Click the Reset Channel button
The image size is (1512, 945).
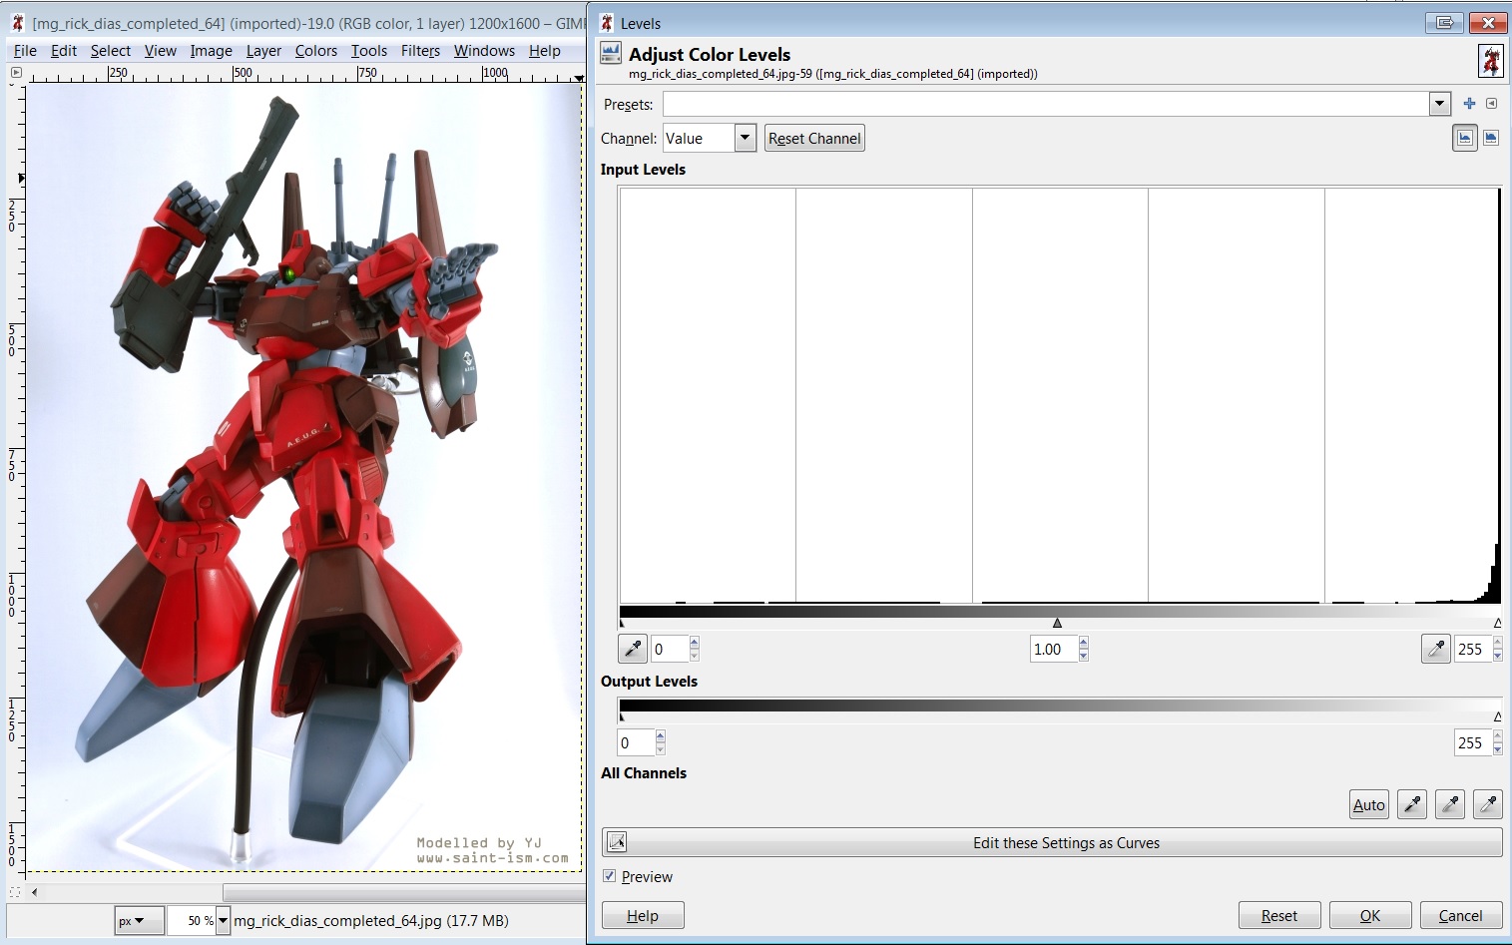tap(814, 139)
